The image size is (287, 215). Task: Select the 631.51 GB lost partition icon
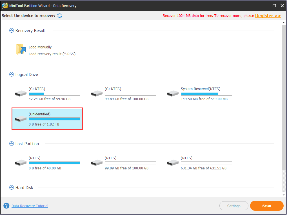click(173, 163)
